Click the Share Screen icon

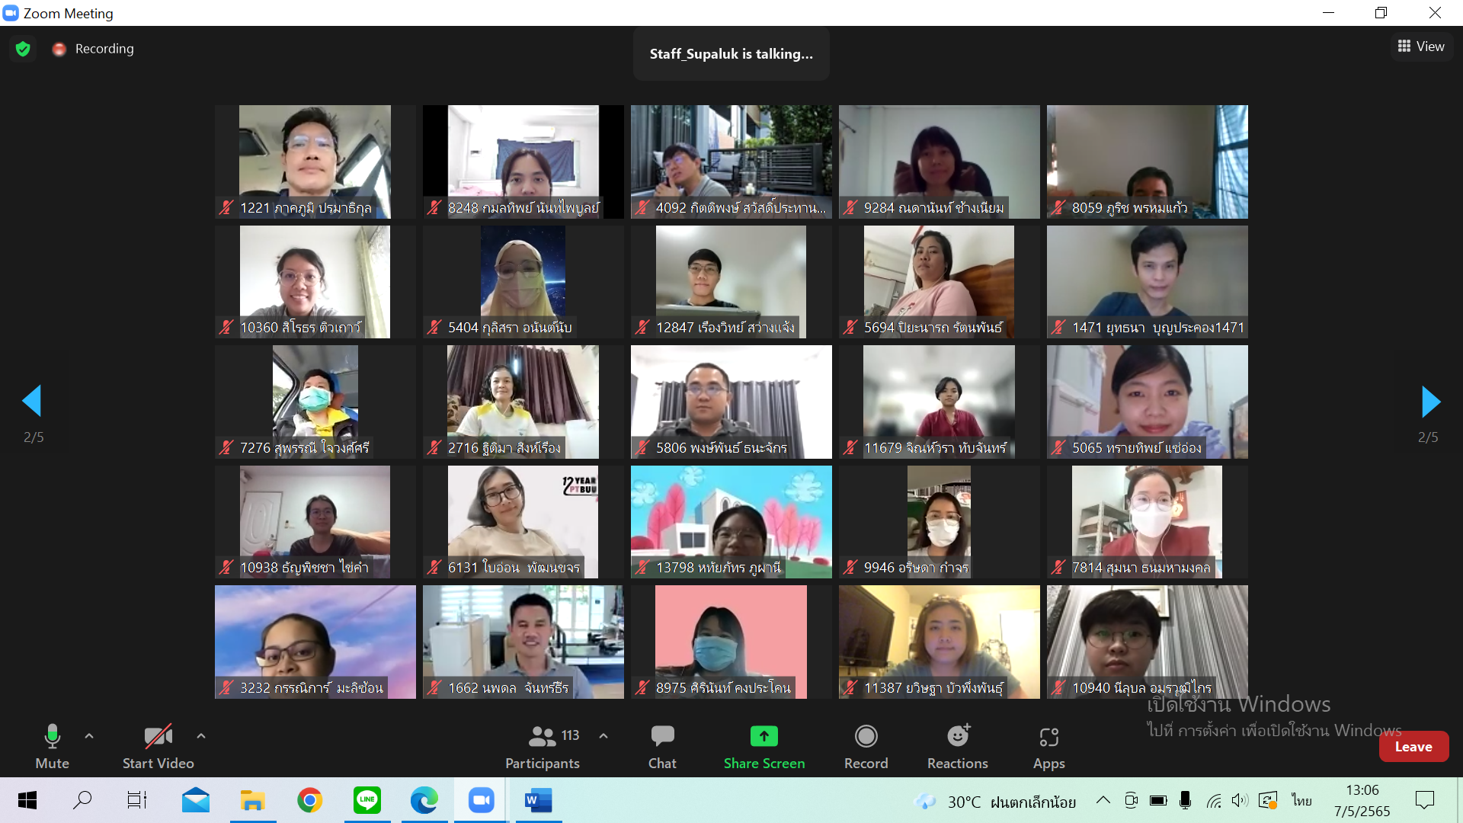click(764, 736)
